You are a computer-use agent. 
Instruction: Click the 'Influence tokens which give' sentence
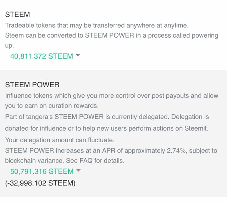112,101
